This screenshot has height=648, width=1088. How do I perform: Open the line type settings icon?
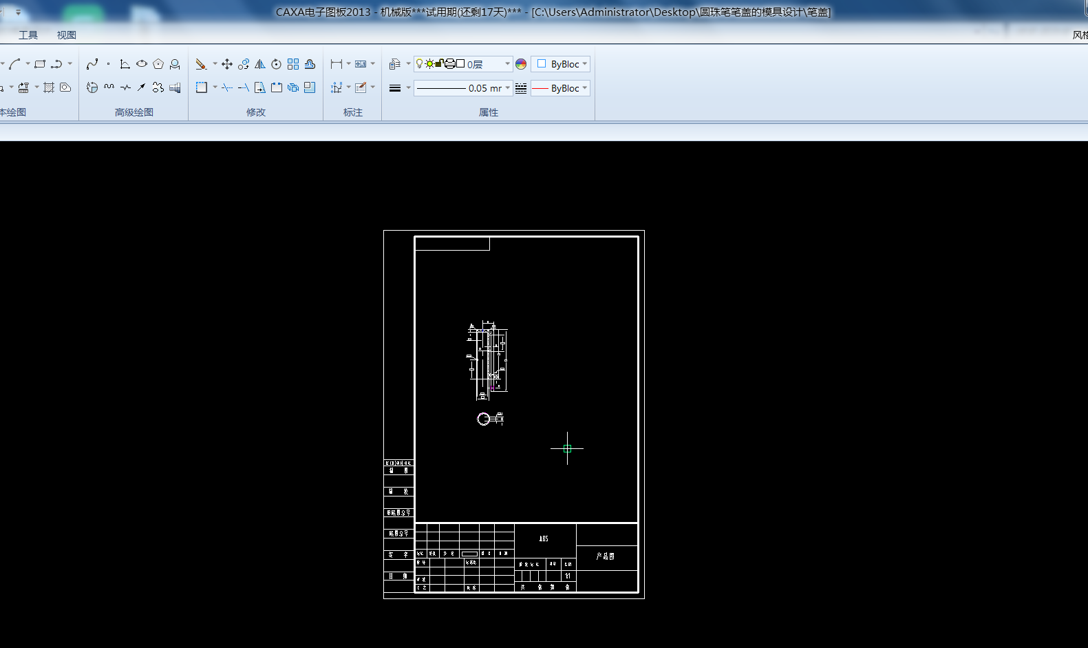521,88
